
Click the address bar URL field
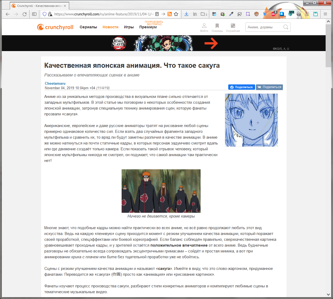click(x=104, y=14)
